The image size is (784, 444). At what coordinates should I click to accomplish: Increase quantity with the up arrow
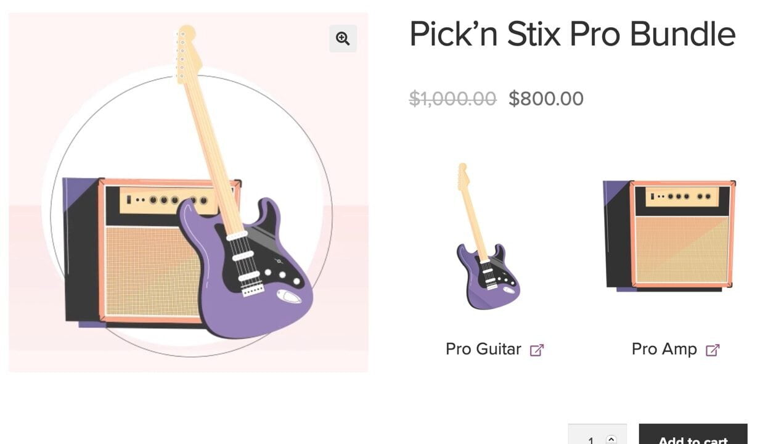611,438
